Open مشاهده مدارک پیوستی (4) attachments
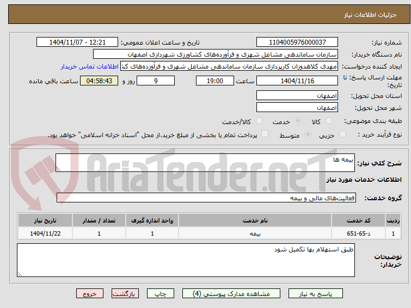 click(x=231, y=294)
